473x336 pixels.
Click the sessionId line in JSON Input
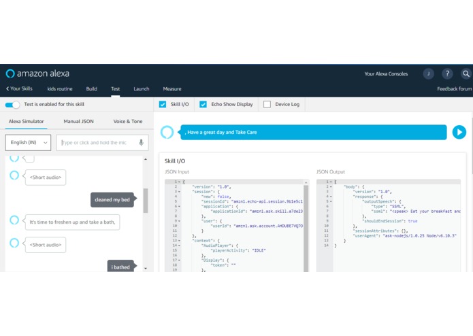252,201
